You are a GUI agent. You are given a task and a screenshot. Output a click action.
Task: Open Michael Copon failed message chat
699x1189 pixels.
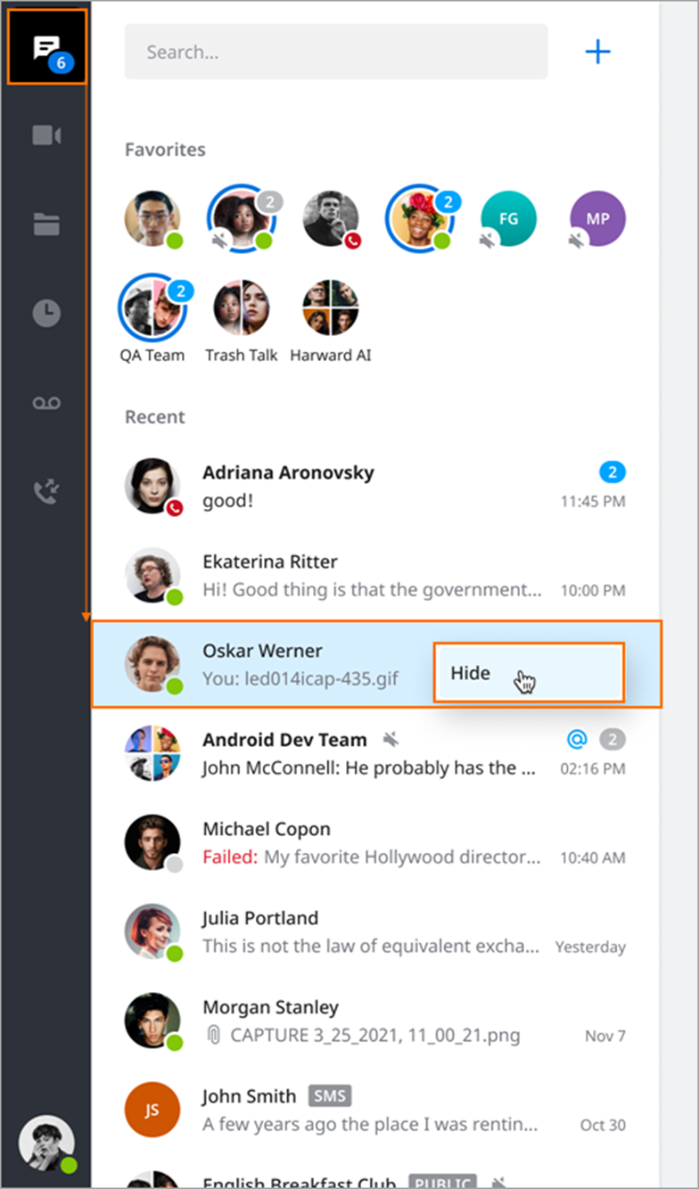click(x=375, y=842)
